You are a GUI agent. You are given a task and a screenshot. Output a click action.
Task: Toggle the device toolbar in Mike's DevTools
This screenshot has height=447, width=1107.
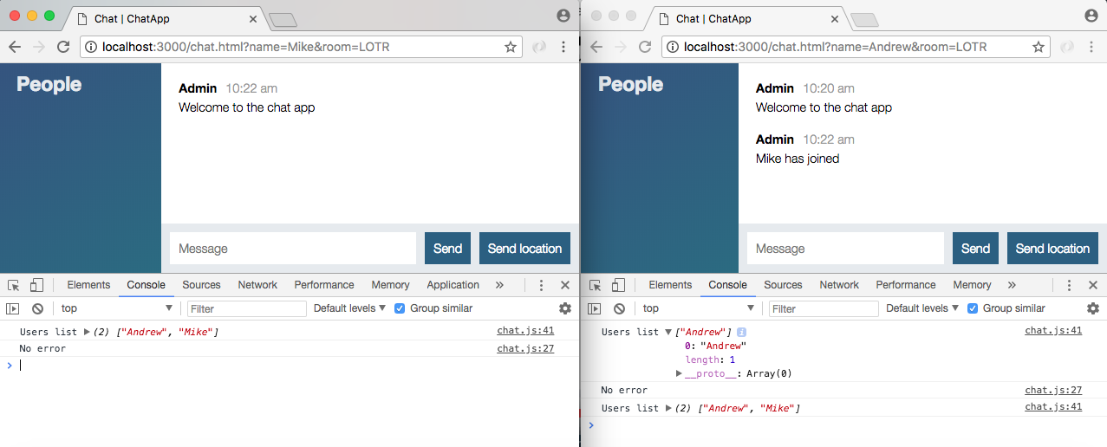coord(36,285)
